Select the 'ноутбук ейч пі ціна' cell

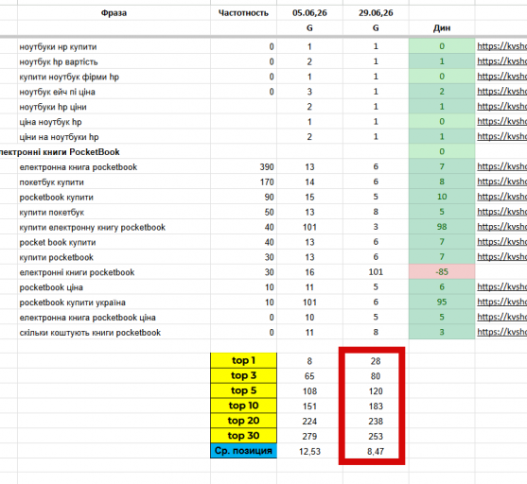tap(114, 92)
